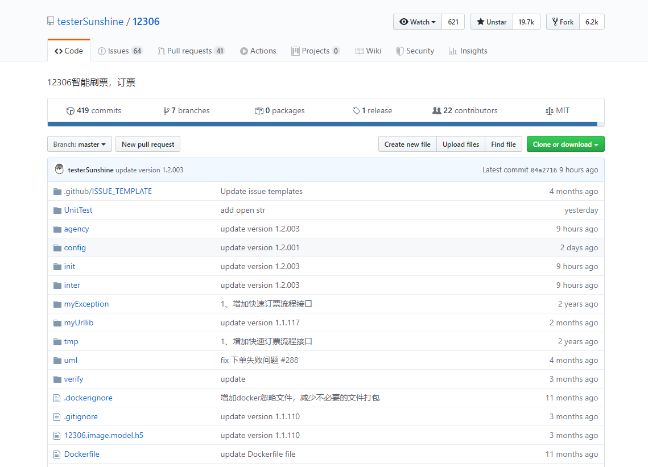Image resolution: width=648 pixels, height=467 pixels.
Task: Click the MIT license scale icon
Action: tap(549, 111)
